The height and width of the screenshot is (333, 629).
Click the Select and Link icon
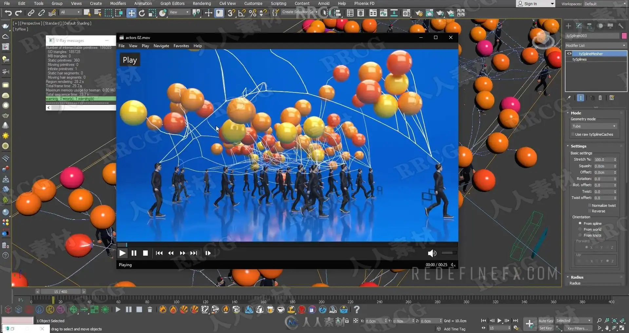pyautogui.click(x=31, y=13)
